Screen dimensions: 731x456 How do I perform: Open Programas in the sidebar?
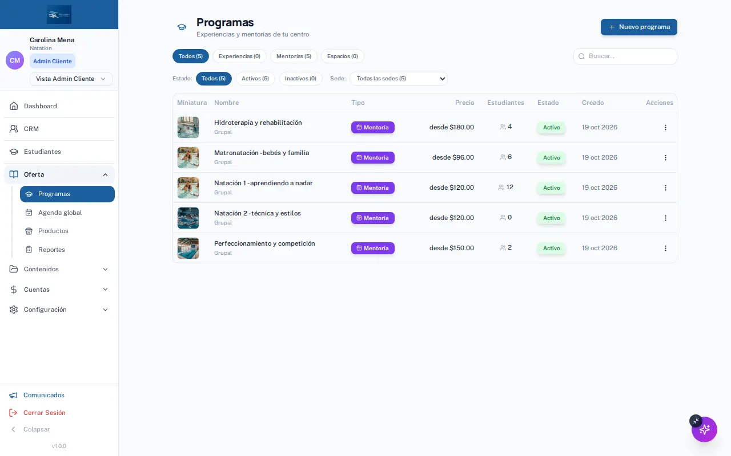coord(67,194)
